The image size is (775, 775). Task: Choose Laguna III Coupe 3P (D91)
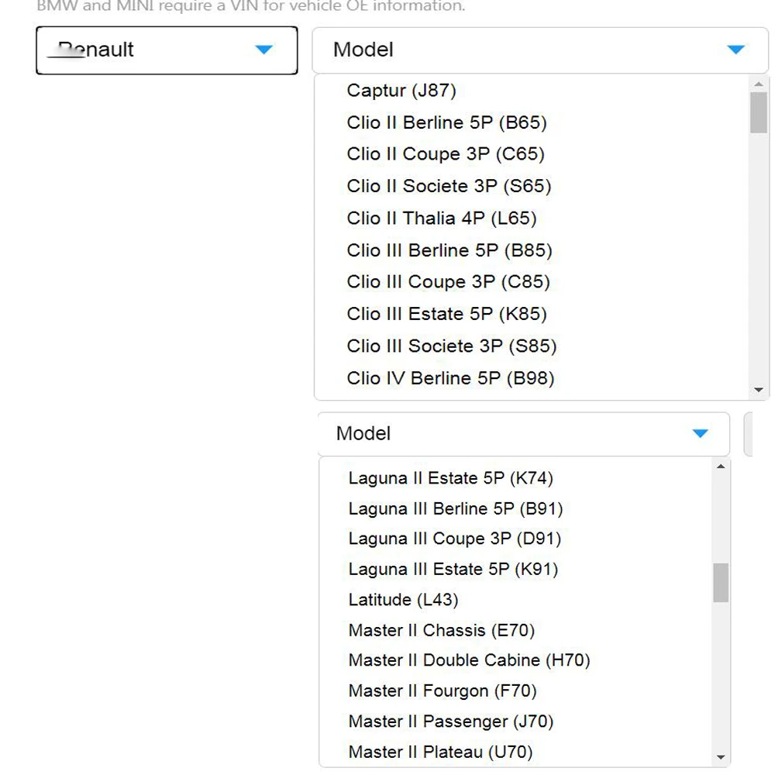pos(454,539)
